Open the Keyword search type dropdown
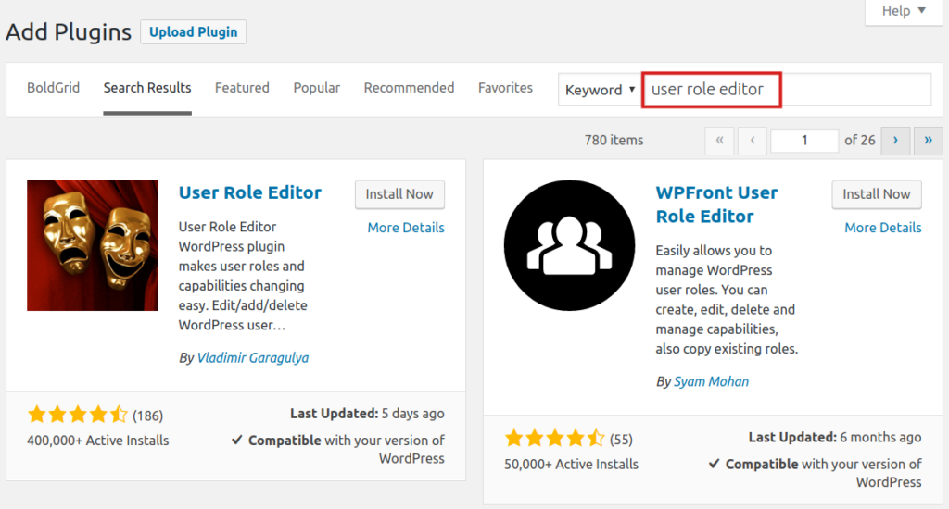Screen dimensions: 949x509 pos(600,90)
